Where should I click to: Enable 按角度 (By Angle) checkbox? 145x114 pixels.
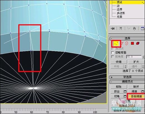click(113, 57)
